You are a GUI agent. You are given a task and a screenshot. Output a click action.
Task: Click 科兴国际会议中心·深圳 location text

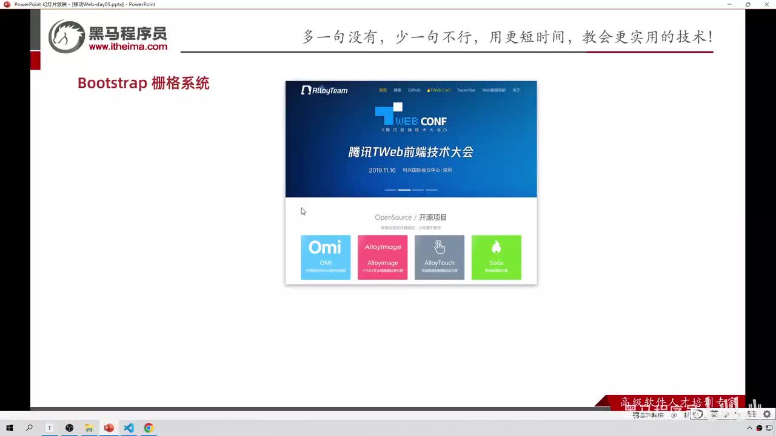(x=427, y=170)
